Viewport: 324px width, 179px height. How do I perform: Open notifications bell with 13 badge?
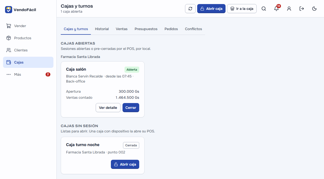click(276, 9)
